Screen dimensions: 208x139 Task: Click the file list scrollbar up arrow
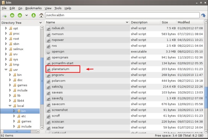(x=206, y=21)
